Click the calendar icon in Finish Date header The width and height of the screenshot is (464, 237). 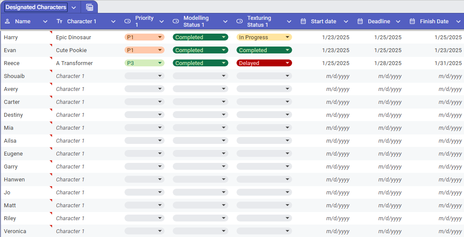[x=412, y=21]
